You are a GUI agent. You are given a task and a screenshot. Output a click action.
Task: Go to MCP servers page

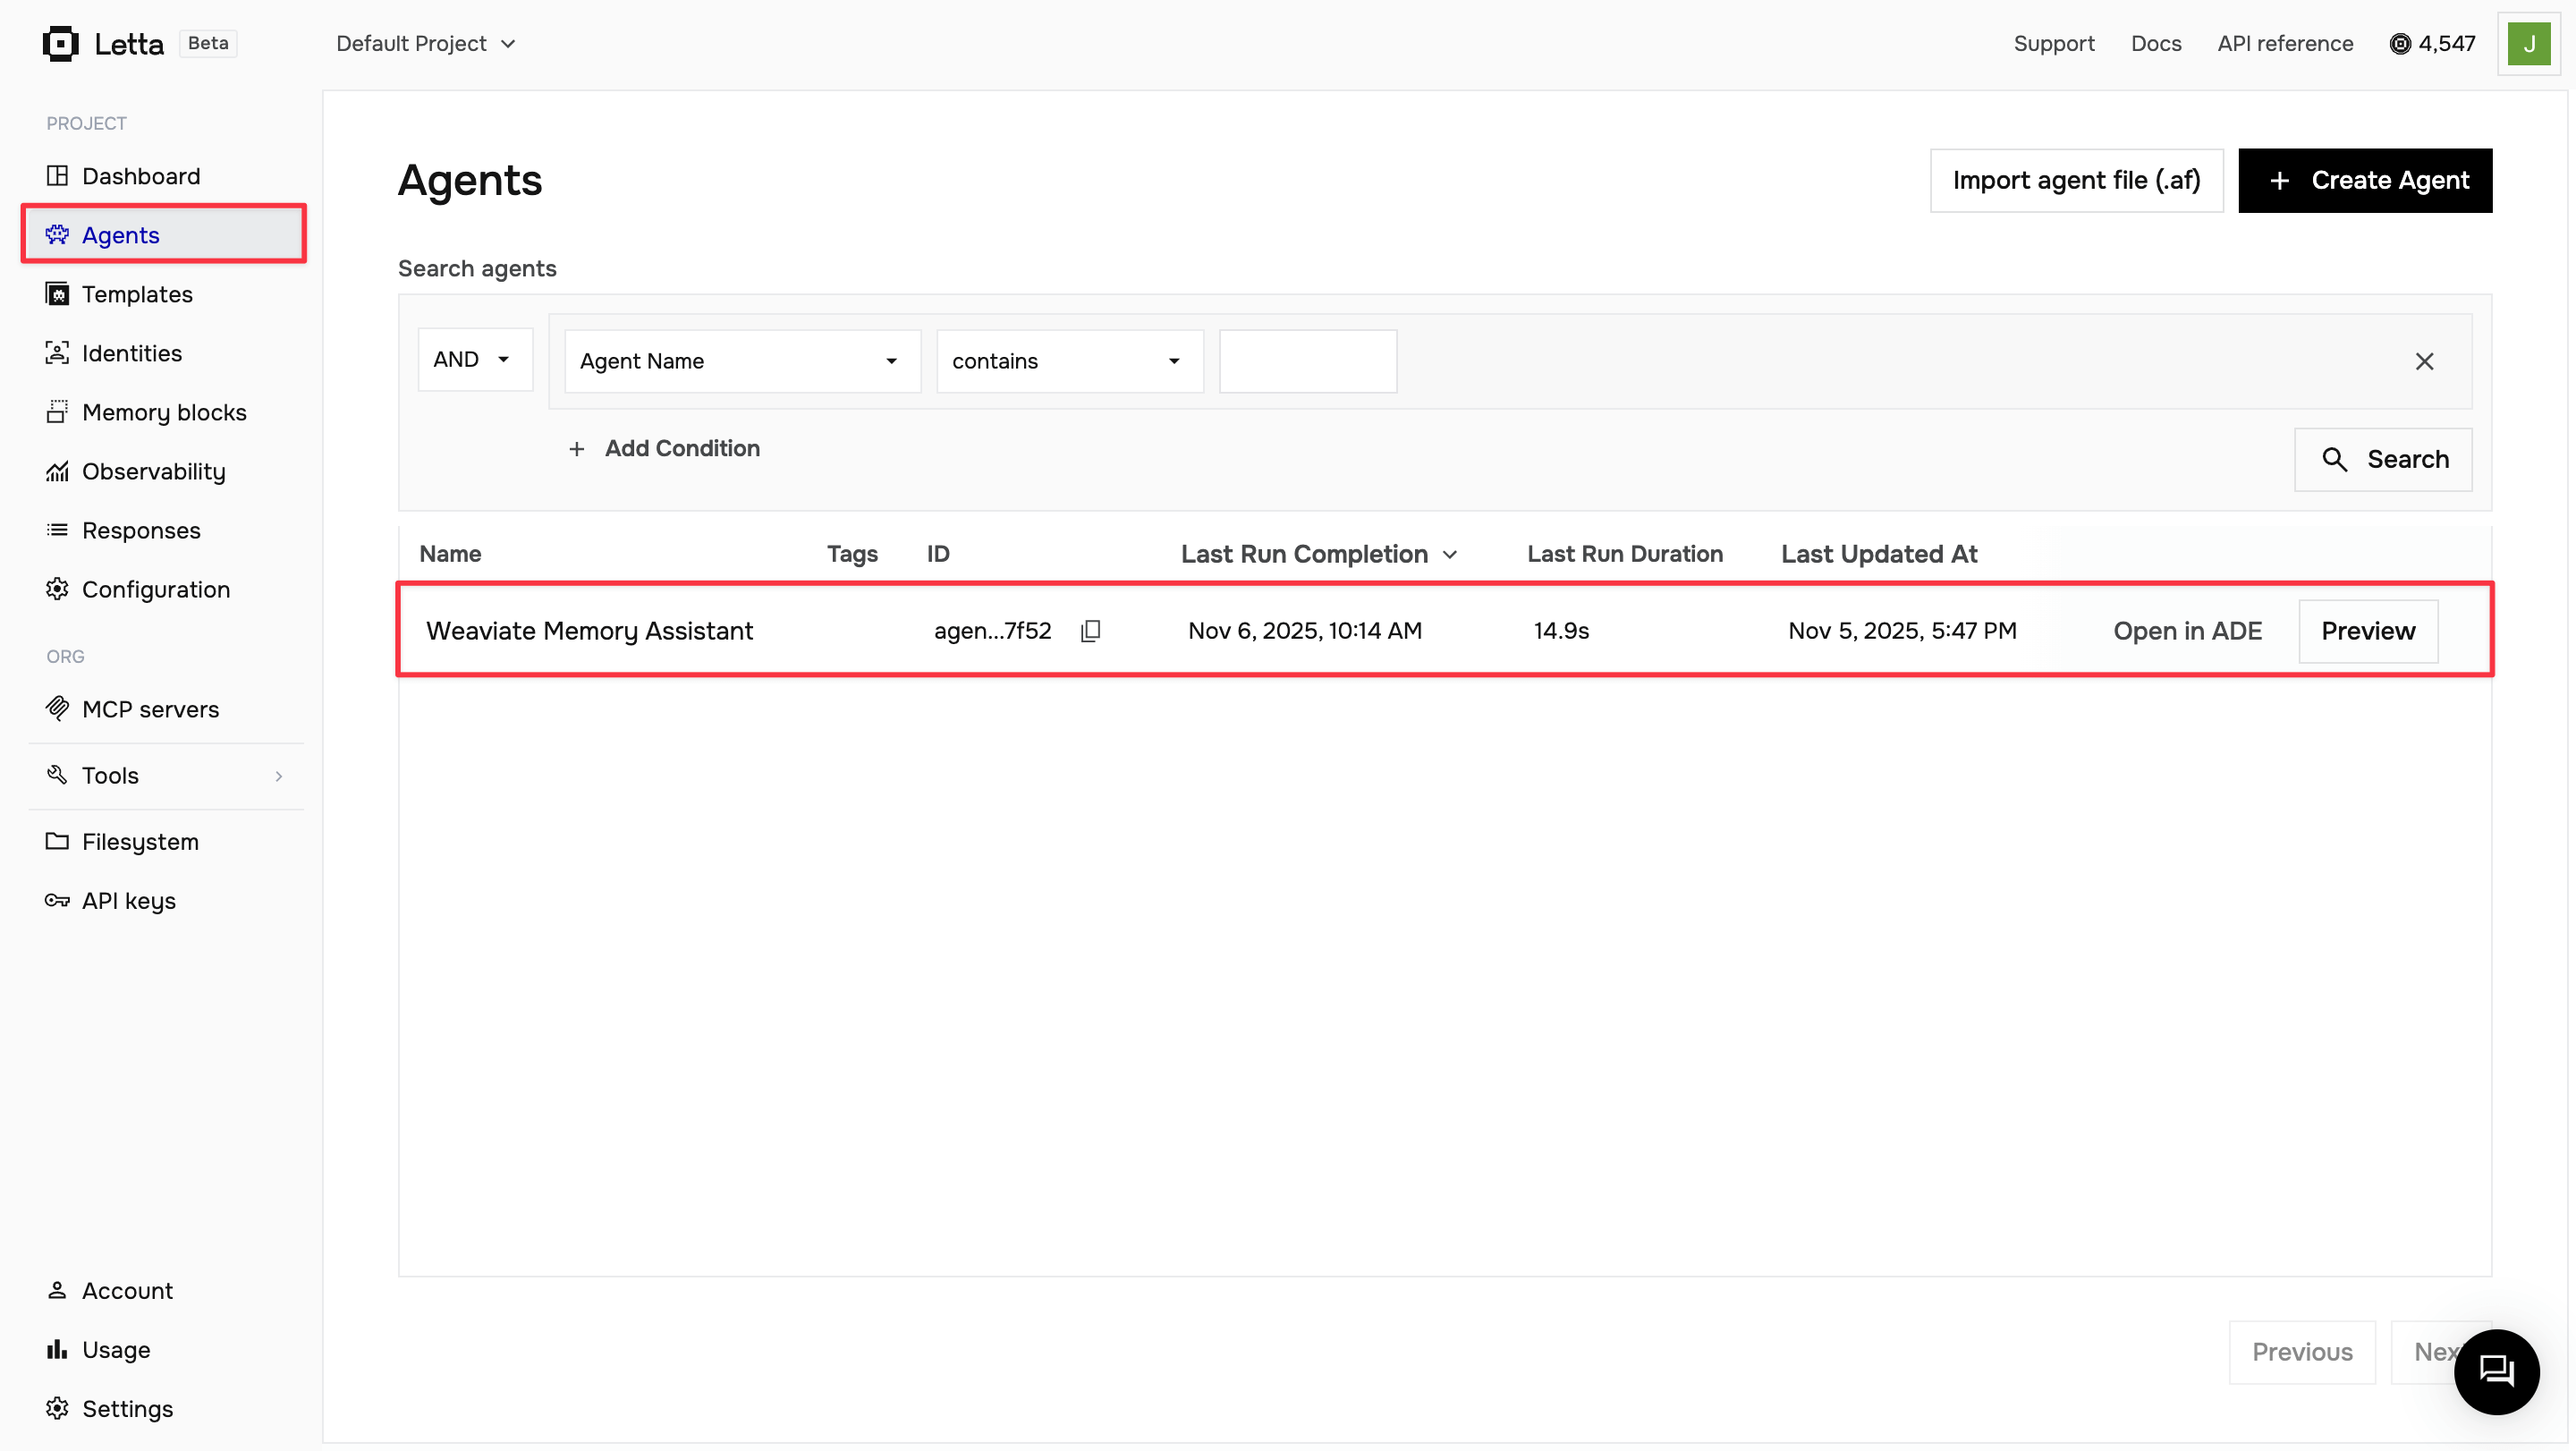(150, 709)
